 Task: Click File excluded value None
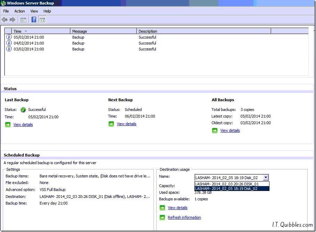pos(44,183)
